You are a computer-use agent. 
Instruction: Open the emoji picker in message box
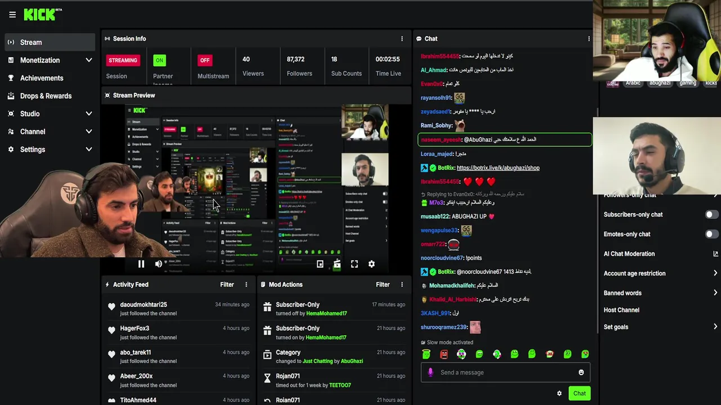point(581,372)
